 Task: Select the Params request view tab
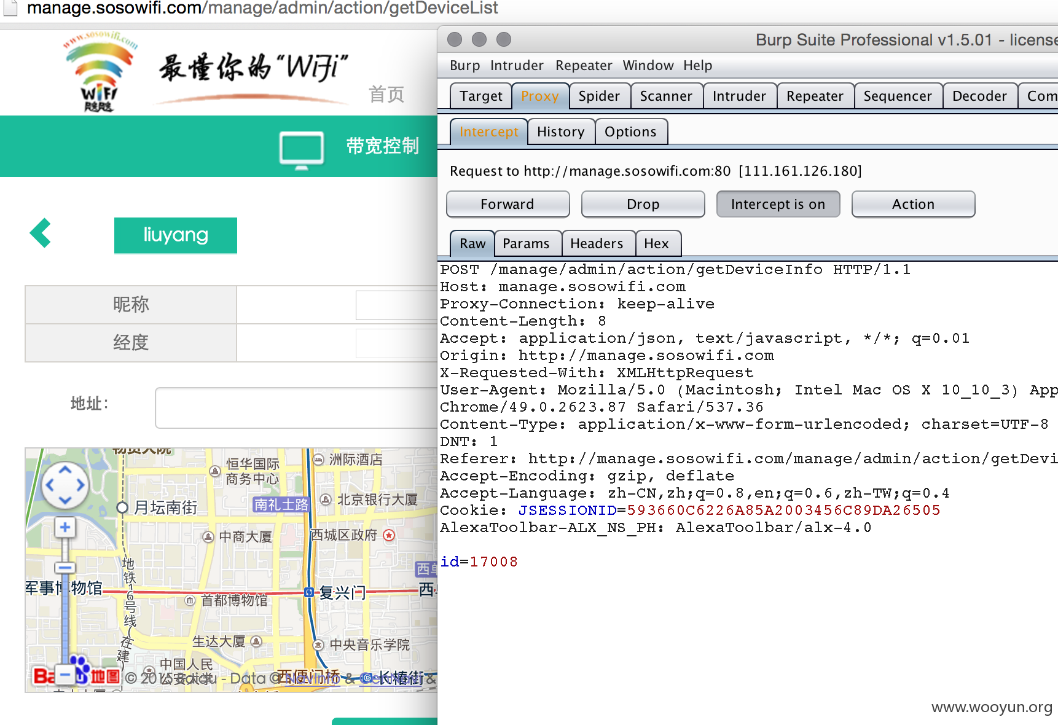(x=526, y=243)
